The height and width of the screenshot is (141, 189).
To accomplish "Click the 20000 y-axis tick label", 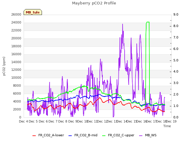I will 16,38.
